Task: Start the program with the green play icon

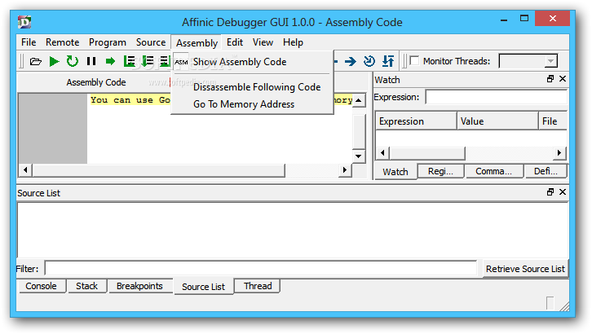Action: tap(54, 61)
